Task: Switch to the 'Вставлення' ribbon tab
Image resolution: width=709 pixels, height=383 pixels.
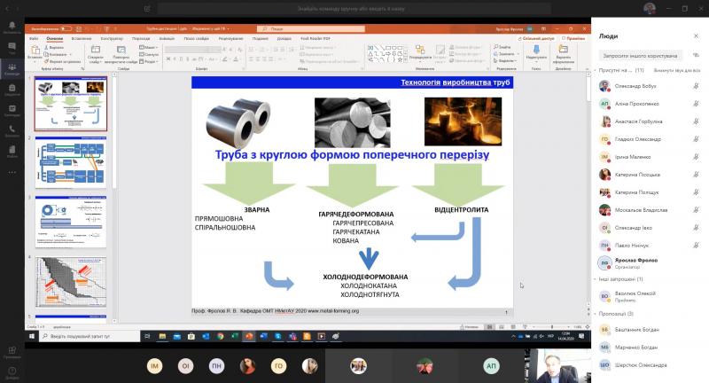Action: pyautogui.click(x=82, y=39)
